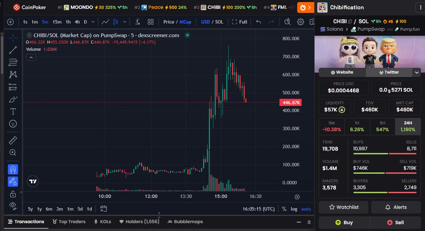
Task: Open the Transactions tab
Action: point(26,221)
